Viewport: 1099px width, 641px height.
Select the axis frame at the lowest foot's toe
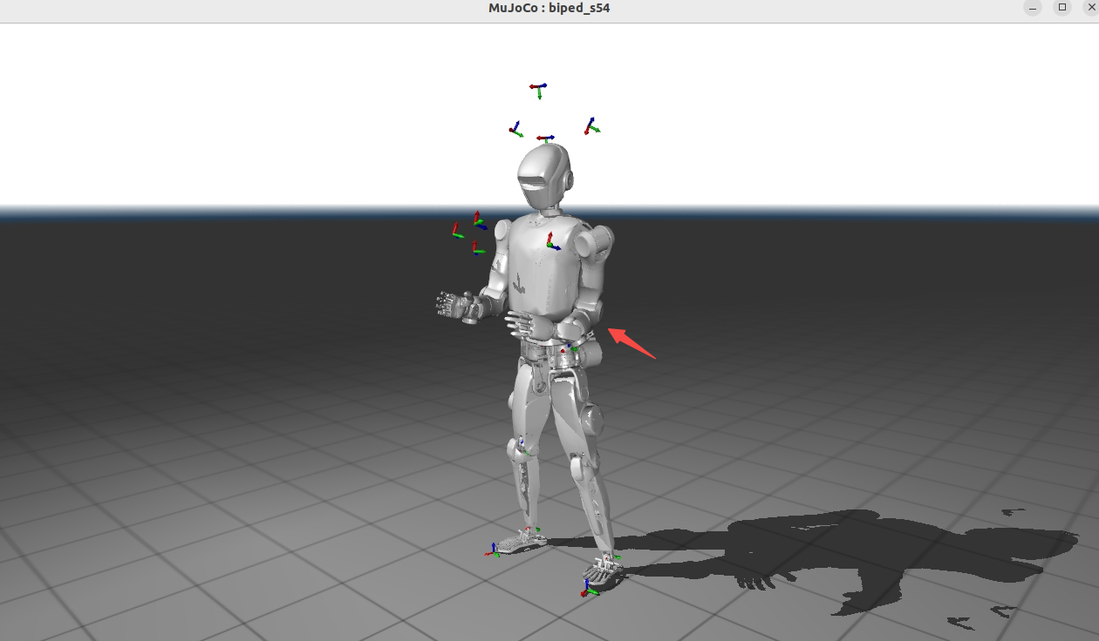click(590, 590)
